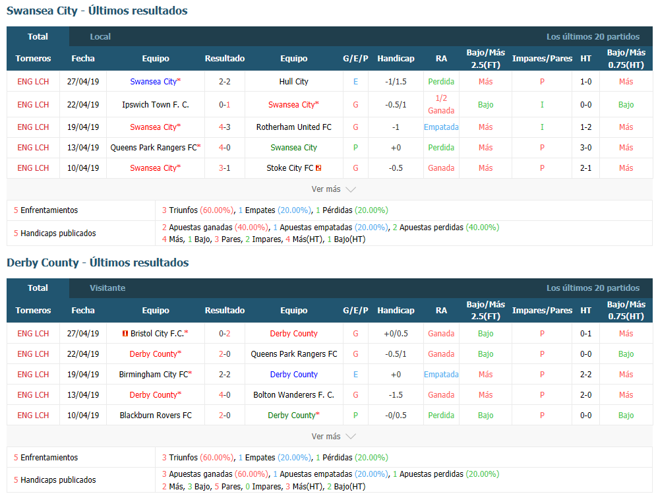656x494 pixels.
Task: Click '3 Apuestas ganadas (60.00%)' in the Derby summary
Action: (215, 474)
